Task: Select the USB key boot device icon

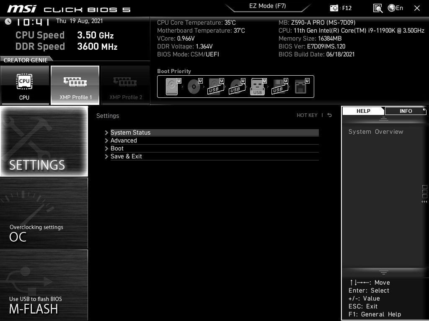Action: [258, 87]
